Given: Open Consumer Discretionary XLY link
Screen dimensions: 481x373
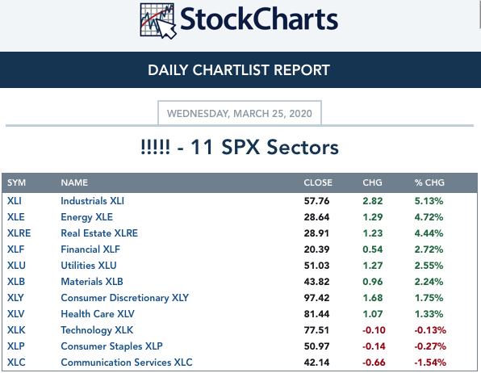Looking at the screenshot, I should click(124, 298).
